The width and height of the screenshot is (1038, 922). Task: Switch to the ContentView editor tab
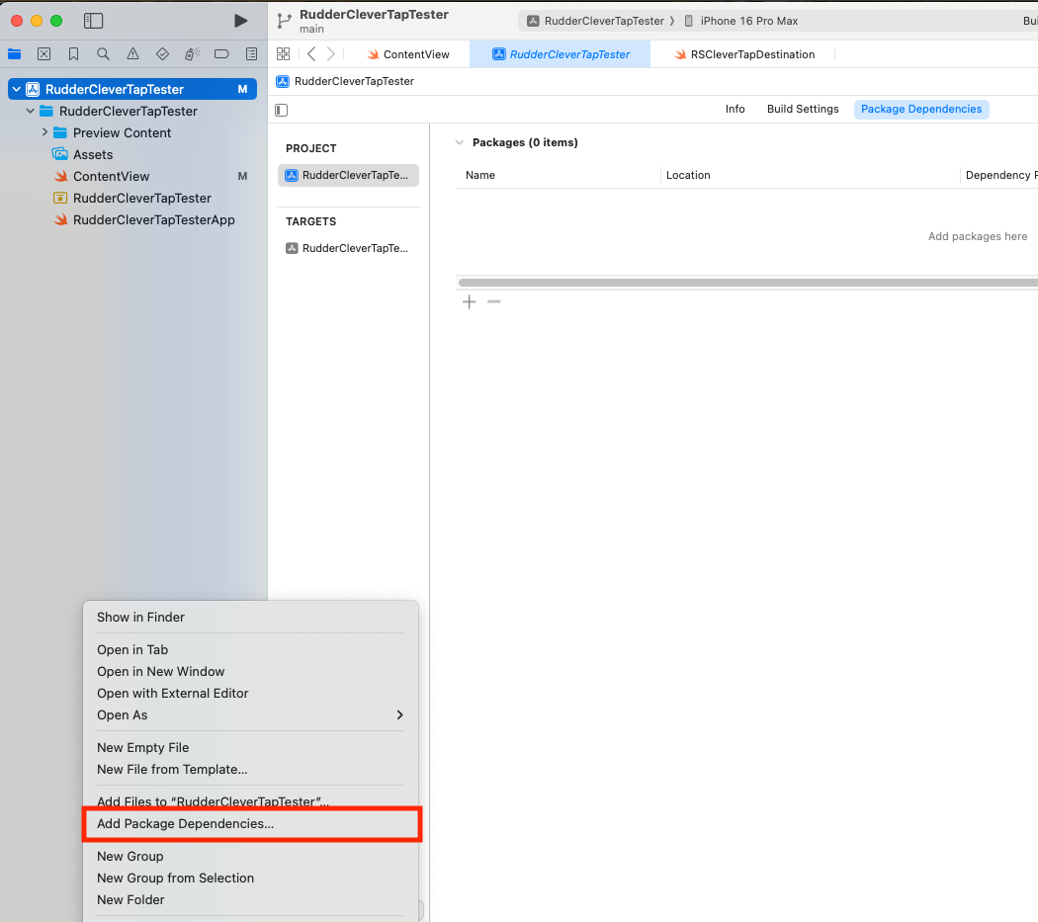(x=408, y=54)
